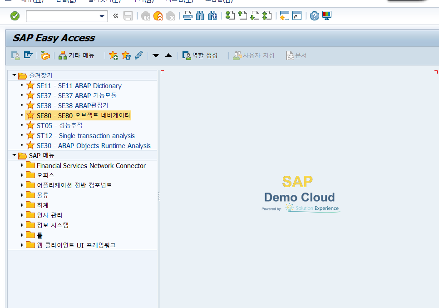The image size is (439, 308).
Task: Select the 오피스 folder label
Action: pos(46,175)
